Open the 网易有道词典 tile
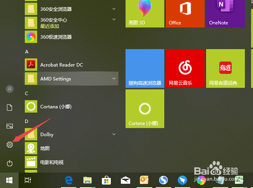This screenshot has height=188, width=253. (225, 68)
